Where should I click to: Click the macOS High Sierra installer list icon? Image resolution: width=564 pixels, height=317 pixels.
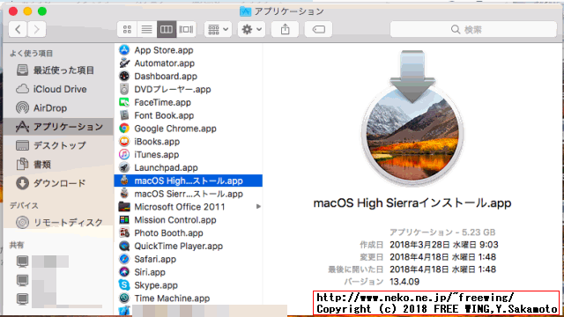click(124, 181)
